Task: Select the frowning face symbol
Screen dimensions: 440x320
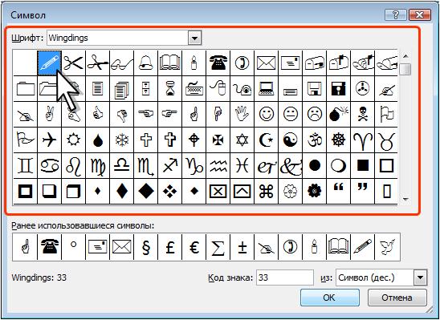Action: 314,115
